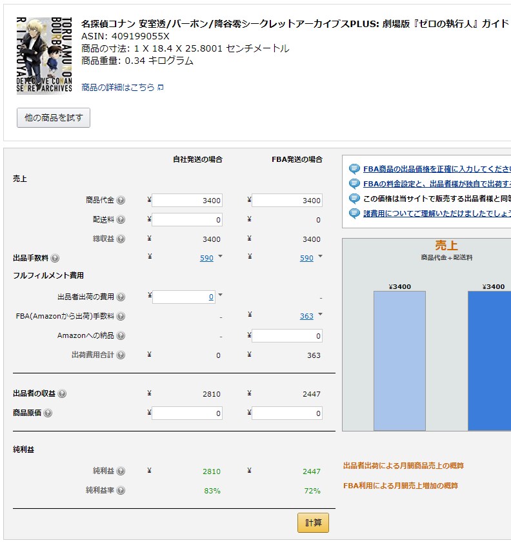This screenshot has height=545, width=511.
Task: Click orange 売上 chart title
Action: click(x=446, y=245)
